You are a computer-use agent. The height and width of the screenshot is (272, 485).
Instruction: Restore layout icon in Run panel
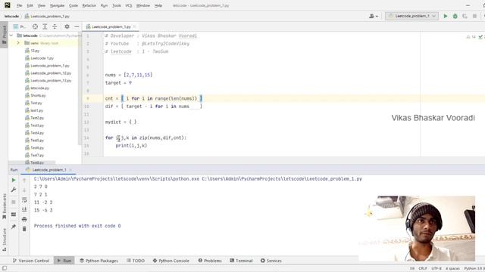coord(14,215)
